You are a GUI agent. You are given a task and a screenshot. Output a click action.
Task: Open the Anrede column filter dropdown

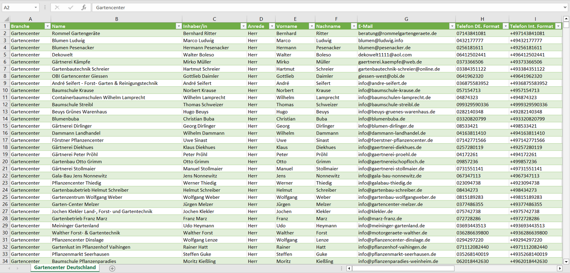point(271,26)
